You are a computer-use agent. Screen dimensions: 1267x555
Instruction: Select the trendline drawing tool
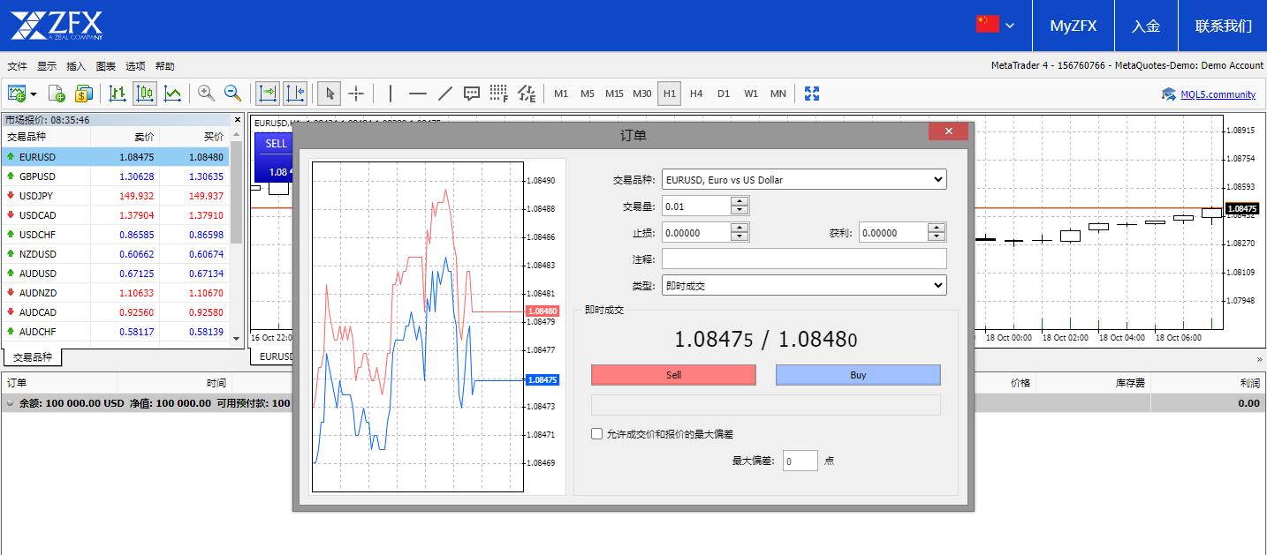point(445,94)
